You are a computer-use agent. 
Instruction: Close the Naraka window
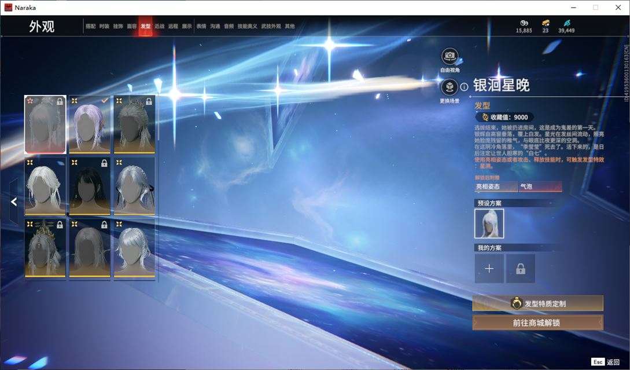(x=618, y=8)
